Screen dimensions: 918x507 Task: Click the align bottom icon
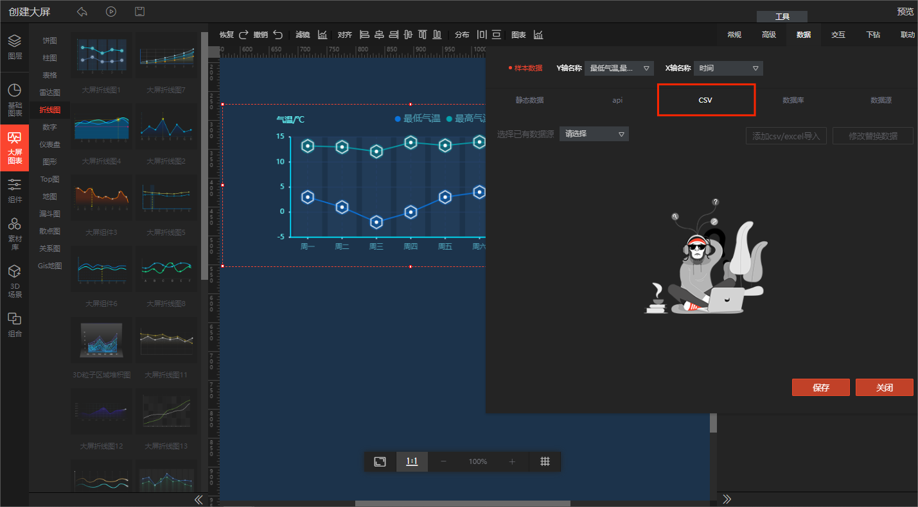coord(437,35)
